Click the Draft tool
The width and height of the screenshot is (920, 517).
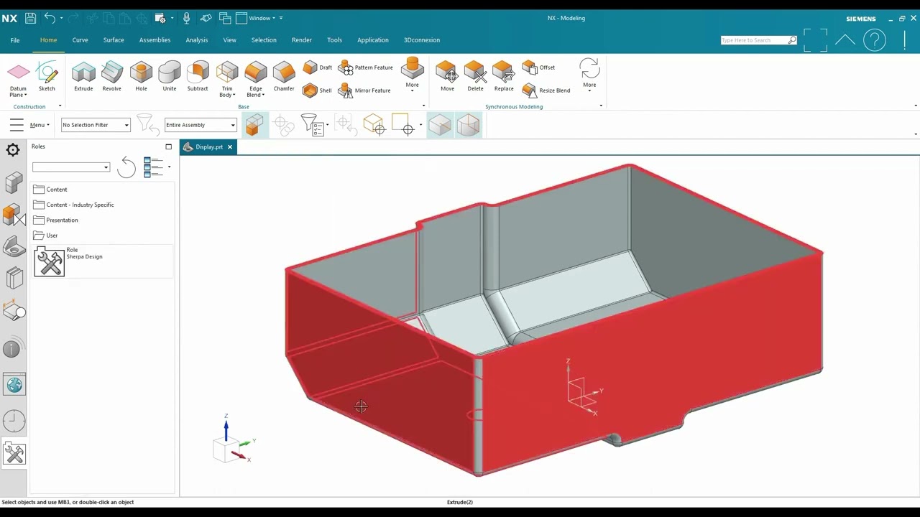[317, 67]
